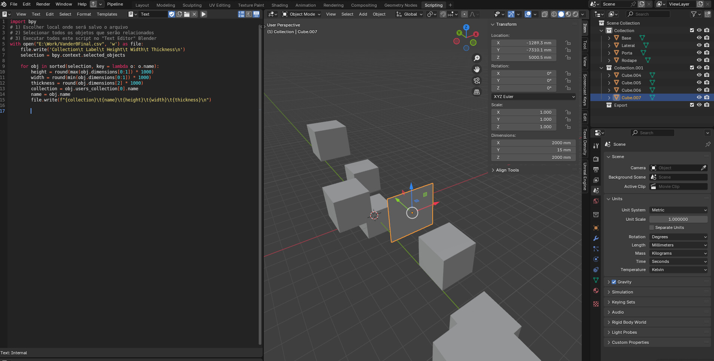714x361 pixels.
Task: Toggle proportional editing icon
Action: (464, 14)
